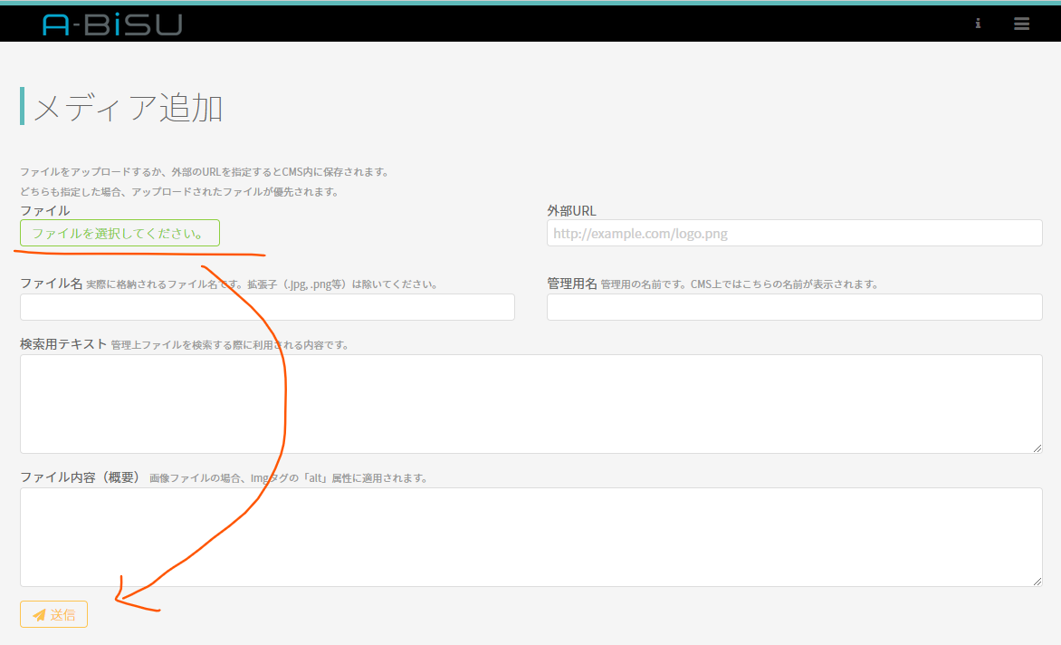Grab resize handle of 検索用テキスト textarea

pos(1037,448)
